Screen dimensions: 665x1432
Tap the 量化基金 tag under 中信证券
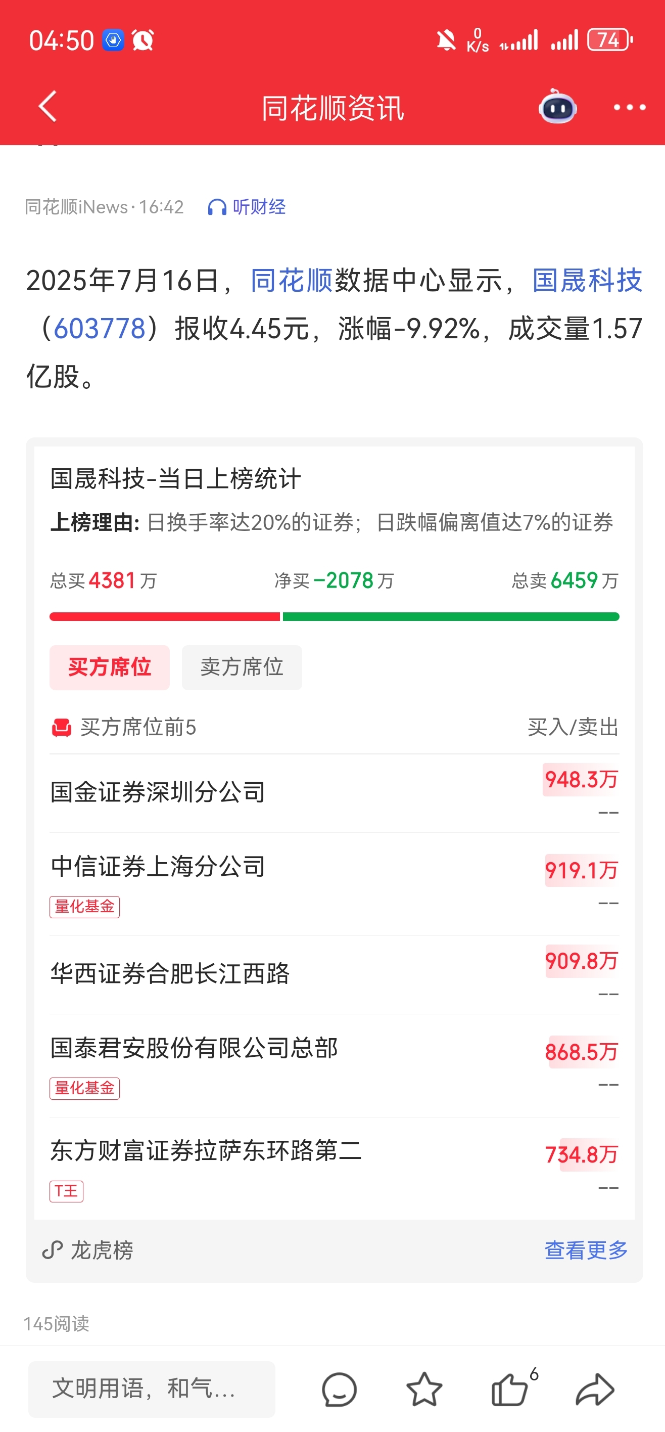coord(84,907)
